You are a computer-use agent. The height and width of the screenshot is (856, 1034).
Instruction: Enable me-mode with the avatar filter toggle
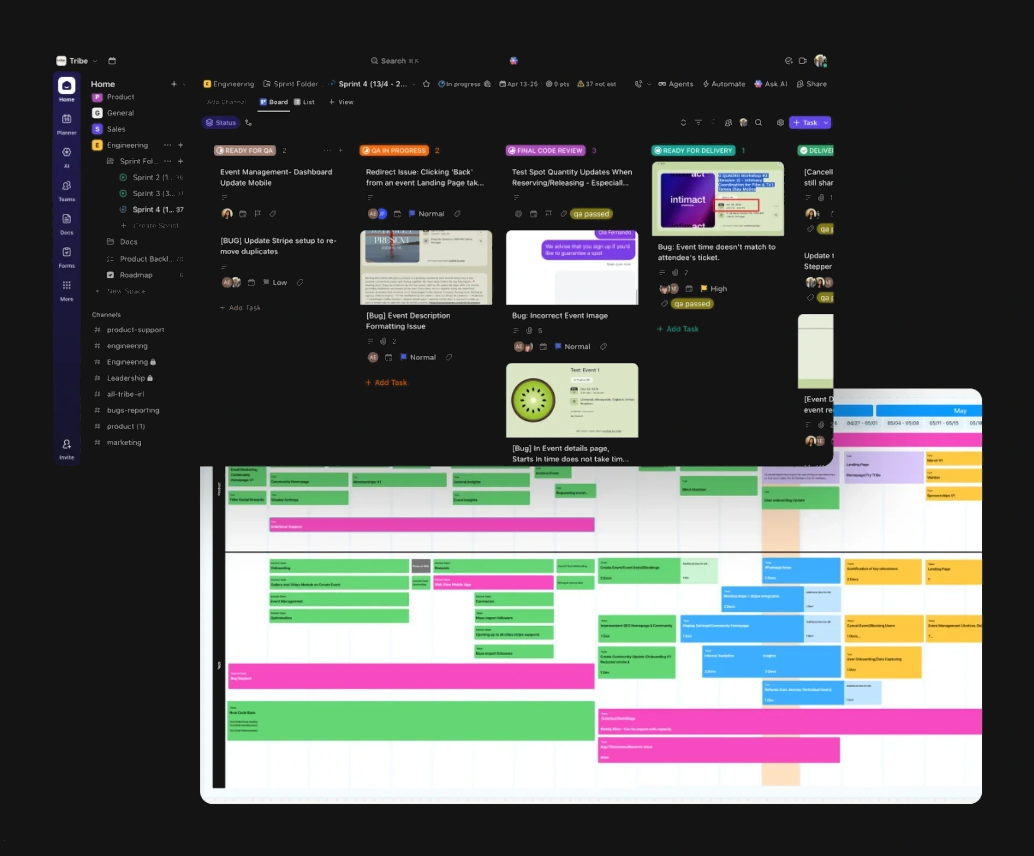point(744,123)
